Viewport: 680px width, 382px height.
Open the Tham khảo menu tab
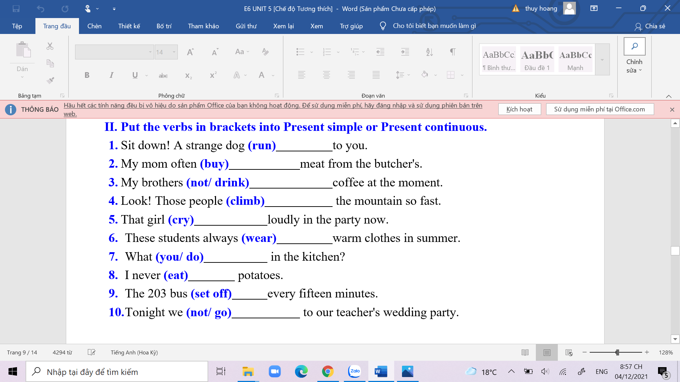[204, 26]
